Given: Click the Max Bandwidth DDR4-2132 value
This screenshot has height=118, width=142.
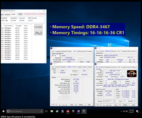Looking at the screenshot, I should tap(69, 60).
